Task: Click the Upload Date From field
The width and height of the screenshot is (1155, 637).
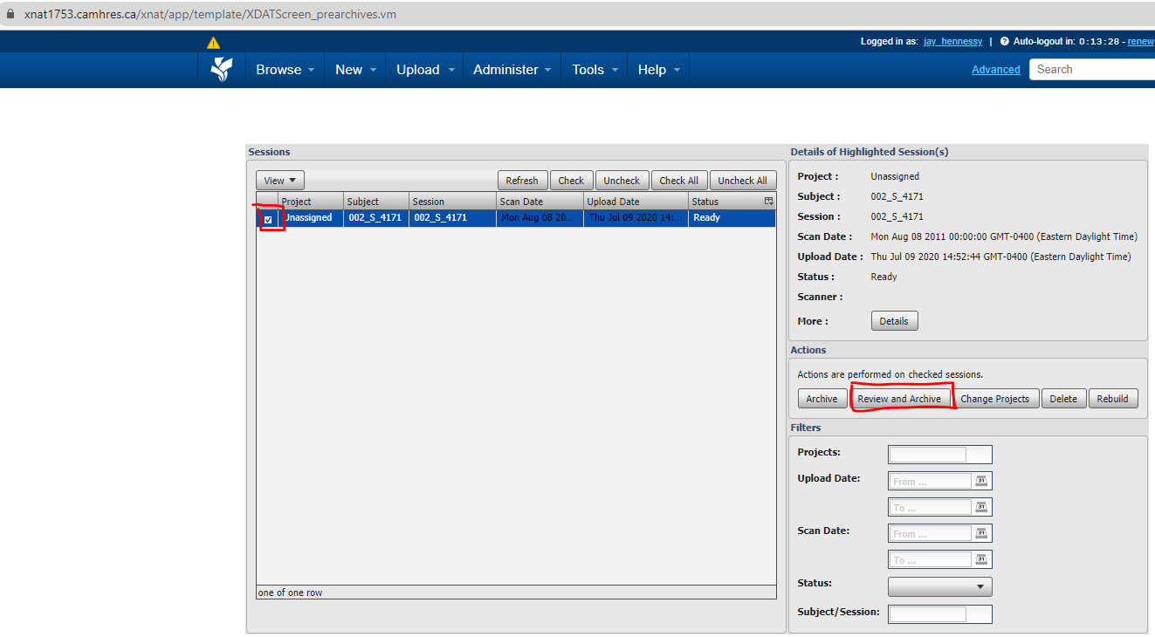Action: tap(931, 481)
